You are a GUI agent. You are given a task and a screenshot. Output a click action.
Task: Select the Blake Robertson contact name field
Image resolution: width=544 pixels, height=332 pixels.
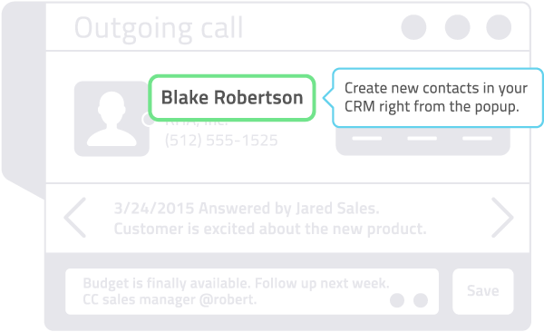pos(232,98)
